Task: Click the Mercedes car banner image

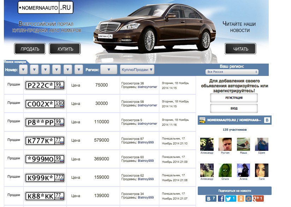Action: click(154, 28)
